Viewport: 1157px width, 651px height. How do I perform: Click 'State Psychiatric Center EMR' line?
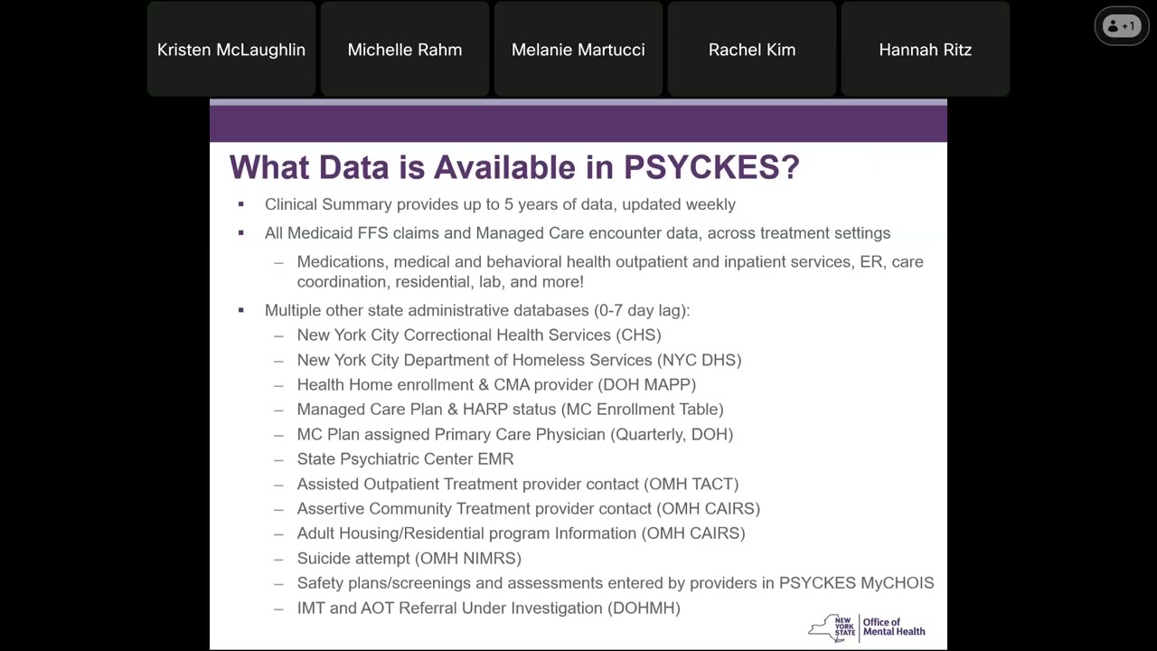pyautogui.click(x=406, y=459)
